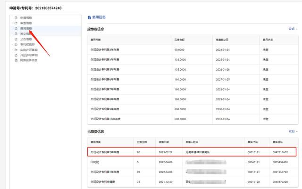This screenshot has height=189, width=302.
Task: Click payment date 2021-12-30
Action: pos(166,182)
